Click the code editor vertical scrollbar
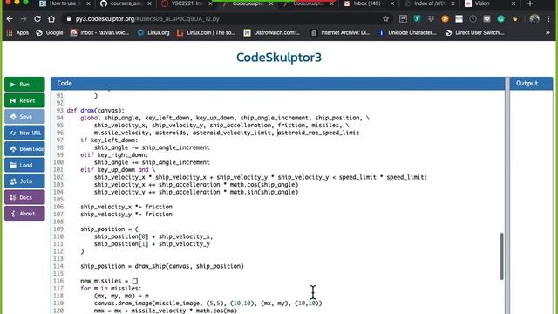Image resolution: width=558 pixels, height=314 pixels. pos(502,256)
